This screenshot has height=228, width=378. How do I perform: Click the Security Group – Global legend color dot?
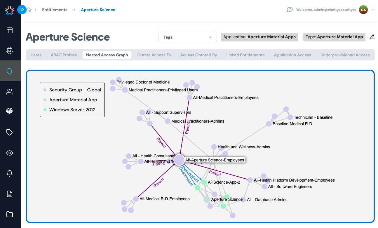tap(46, 90)
